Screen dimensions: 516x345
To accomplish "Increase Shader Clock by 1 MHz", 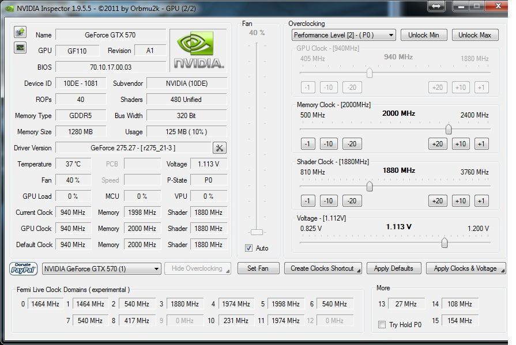I will 481,201.
